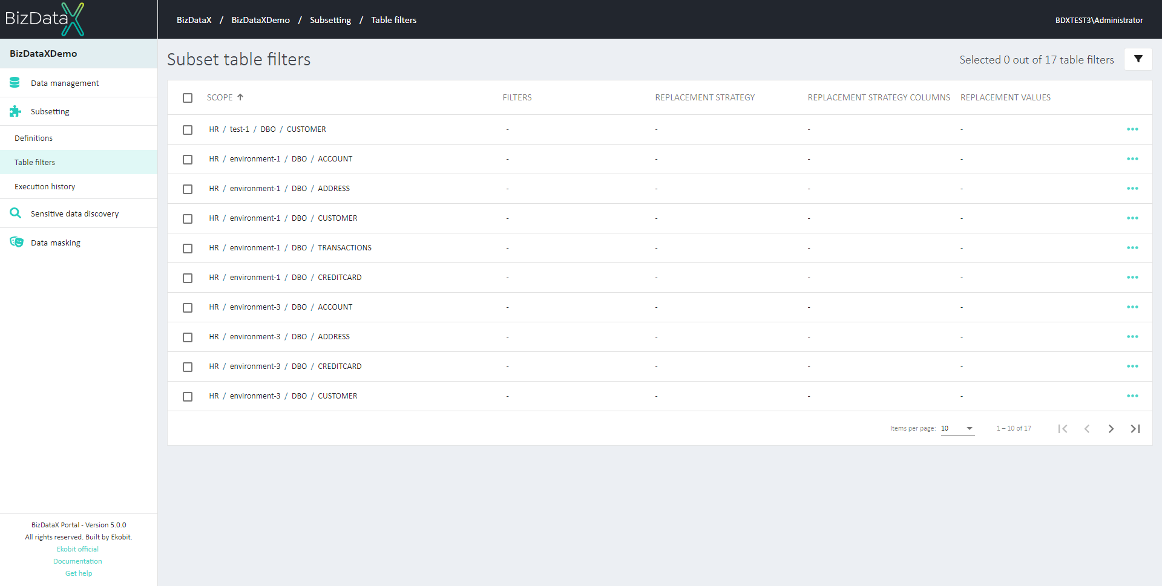The width and height of the screenshot is (1162, 586).
Task: Click REPLACEMENT VALUES column header
Action: click(1005, 97)
